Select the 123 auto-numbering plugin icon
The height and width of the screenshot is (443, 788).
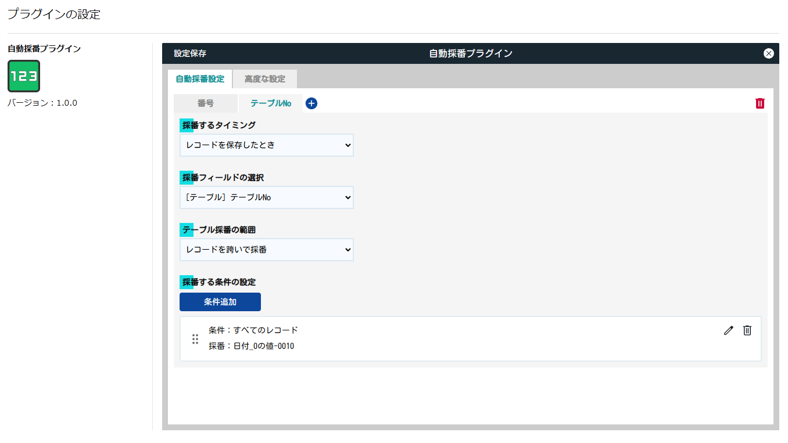tap(23, 75)
